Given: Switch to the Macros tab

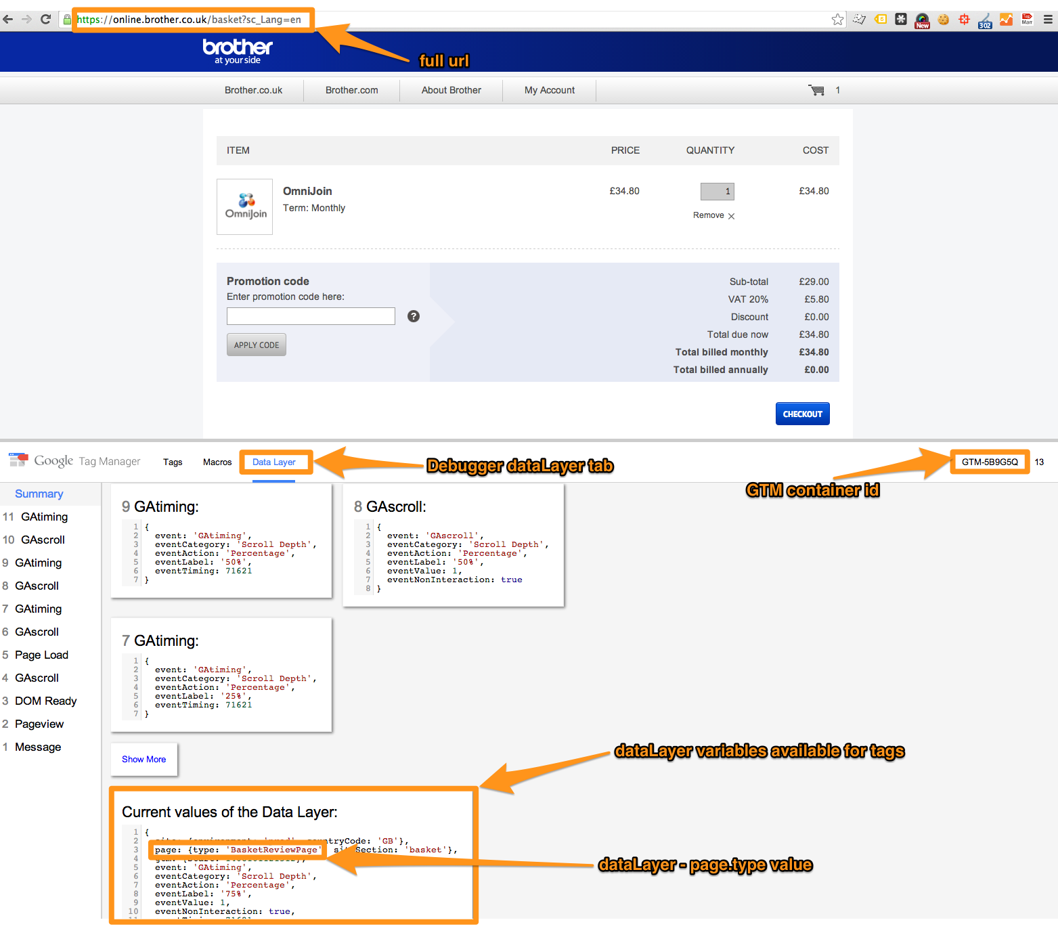Looking at the screenshot, I should [217, 462].
